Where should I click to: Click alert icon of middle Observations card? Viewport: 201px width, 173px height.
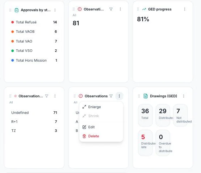pyautogui.click(x=81, y=96)
